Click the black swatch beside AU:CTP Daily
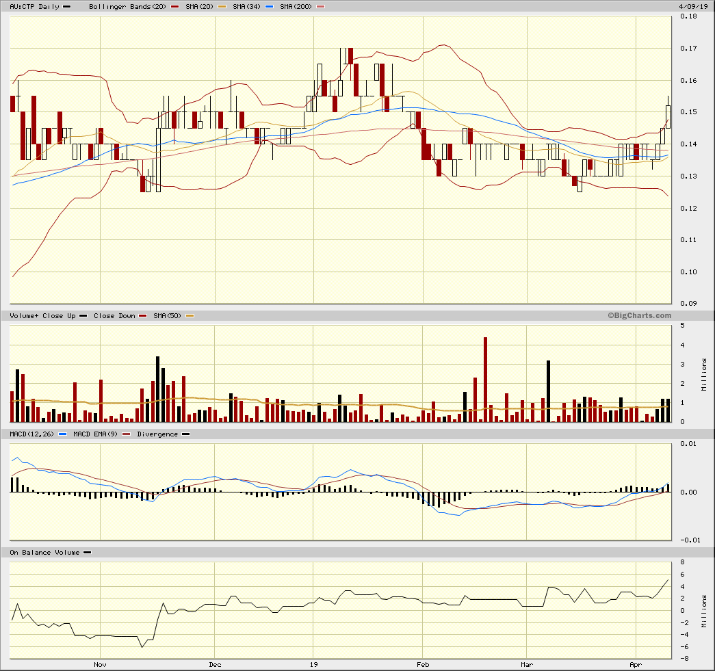This screenshot has height=671, width=715. coord(66,6)
